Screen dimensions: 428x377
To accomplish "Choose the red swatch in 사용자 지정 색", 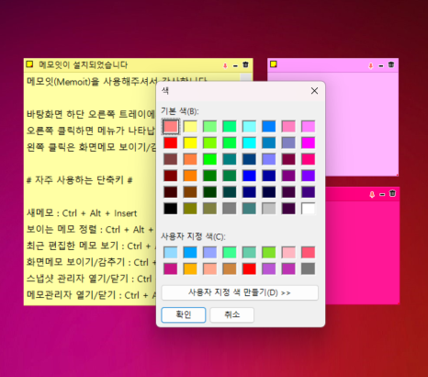I will 249,268.
